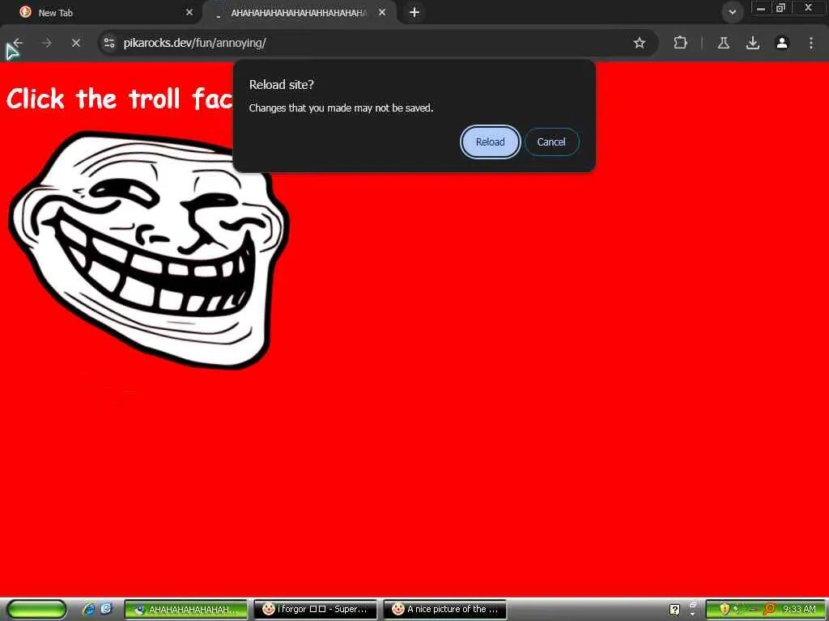Click 'Changes that you made may not be saved.'
The width and height of the screenshot is (829, 621).
pos(341,108)
